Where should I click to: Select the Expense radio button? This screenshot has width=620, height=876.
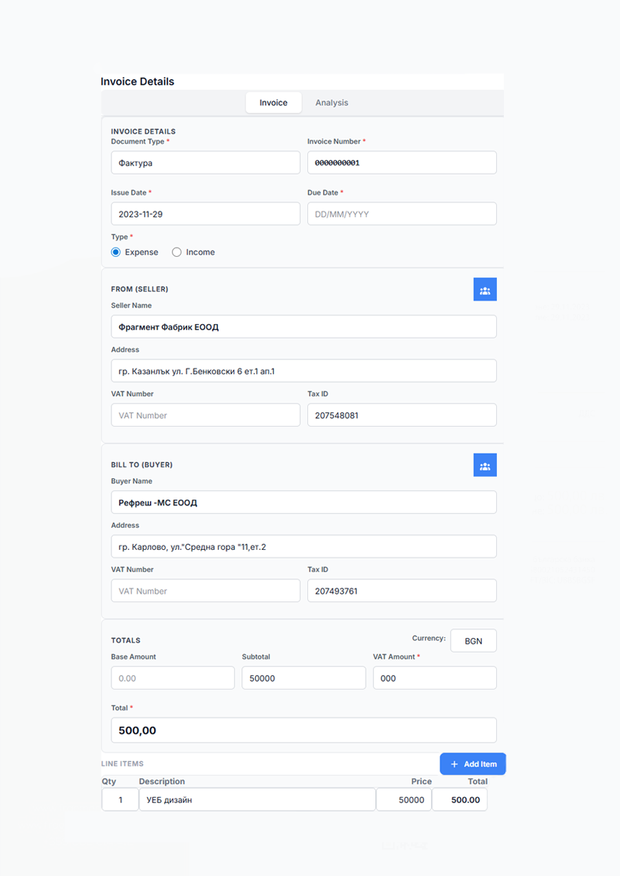(x=115, y=252)
